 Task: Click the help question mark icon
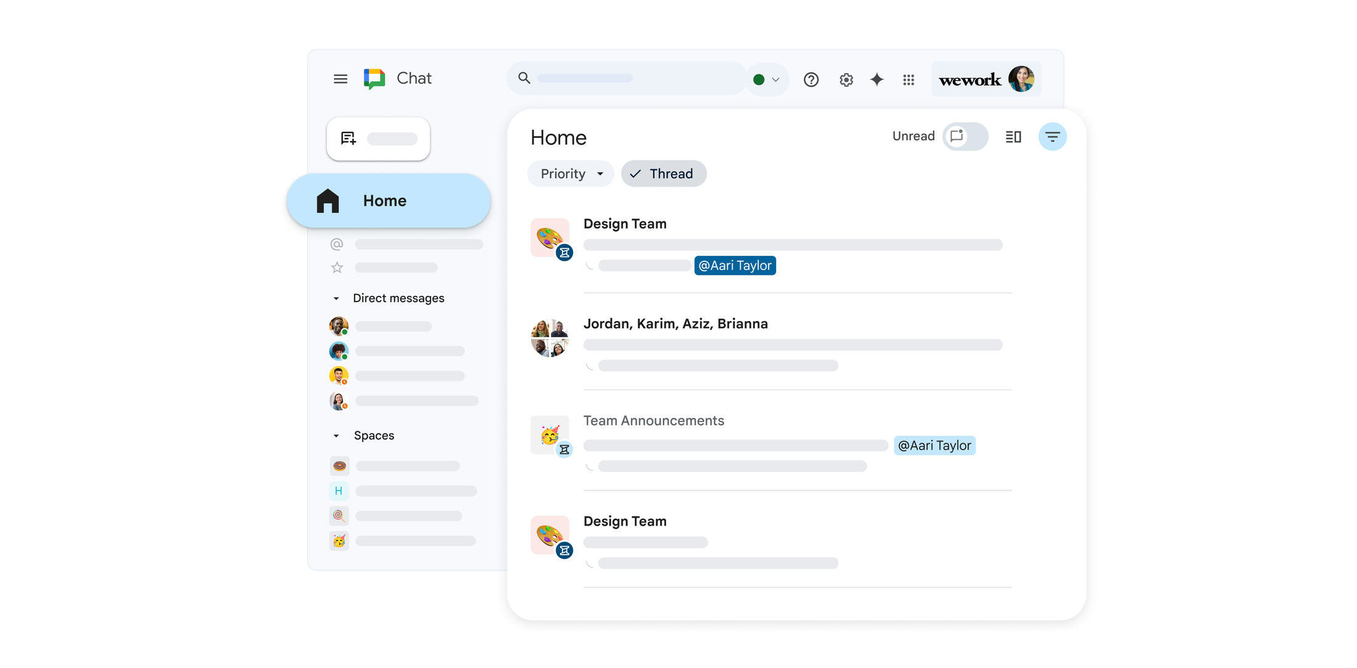pyautogui.click(x=810, y=79)
